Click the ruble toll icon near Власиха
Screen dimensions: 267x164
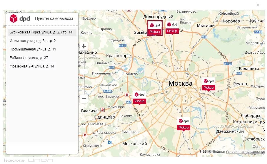coord(102,110)
